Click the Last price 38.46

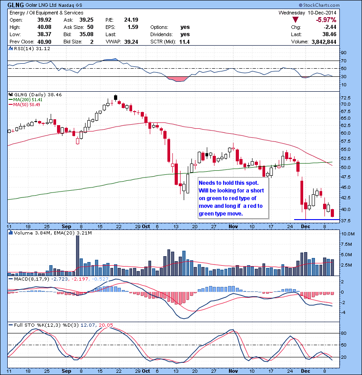pos(329,34)
